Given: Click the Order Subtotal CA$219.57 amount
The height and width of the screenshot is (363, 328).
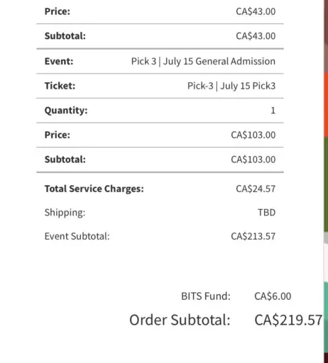Looking at the screenshot, I should tap(288, 320).
